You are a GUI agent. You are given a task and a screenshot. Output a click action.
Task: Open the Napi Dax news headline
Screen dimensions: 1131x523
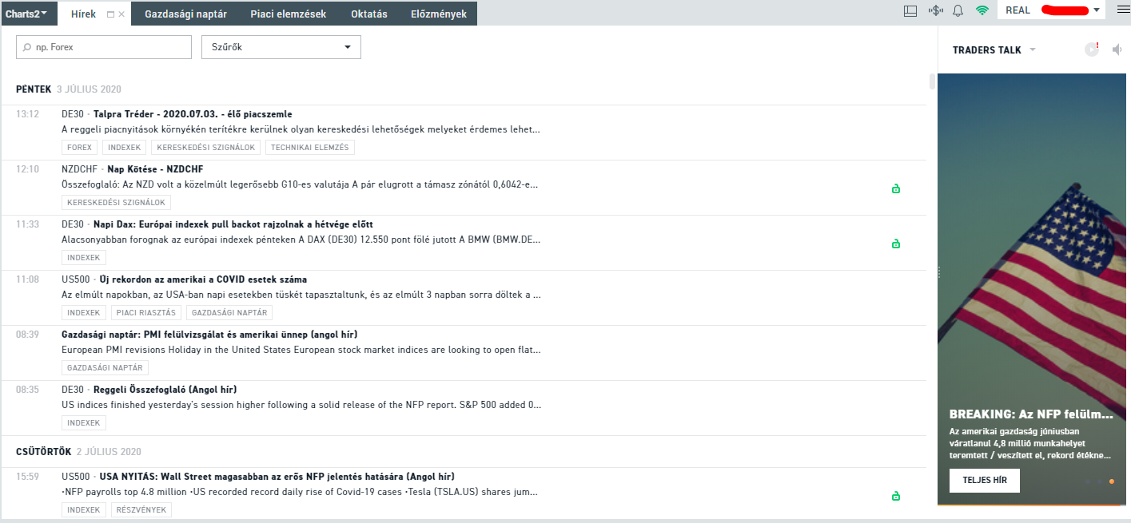tap(233, 224)
